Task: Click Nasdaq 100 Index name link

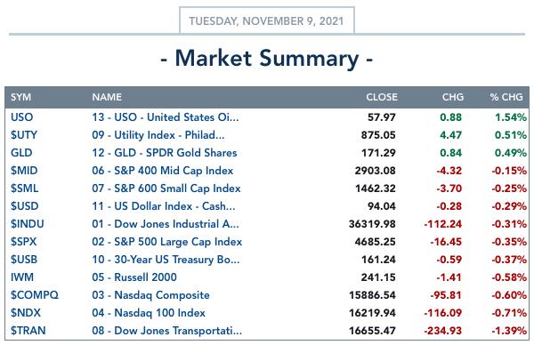Action: pos(149,313)
